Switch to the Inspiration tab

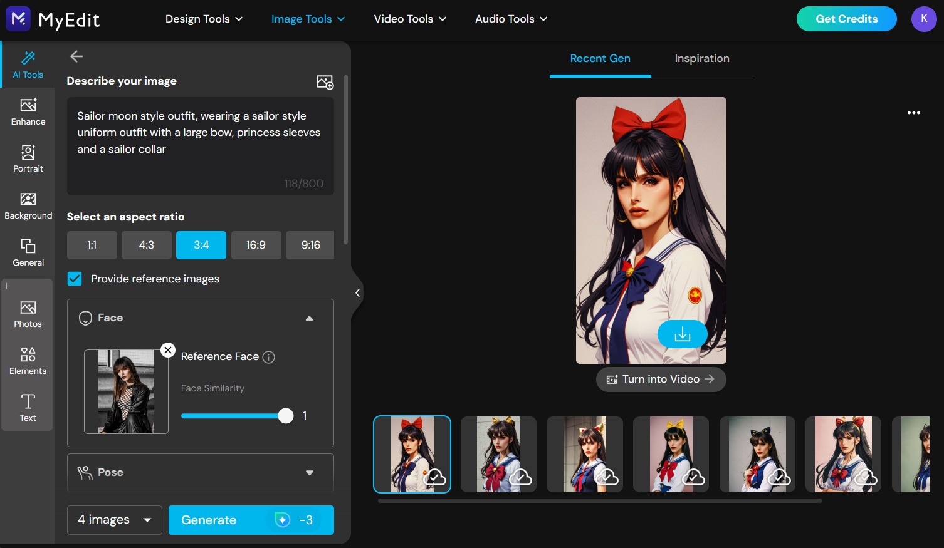701,58
